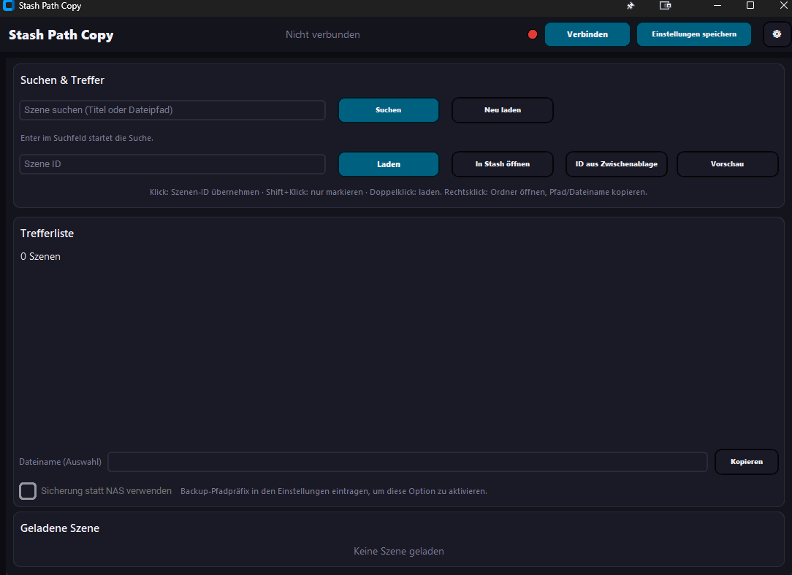This screenshot has width=792, height=575.
Task: Click 'Enter im Suchfeld startet die Suche' hint
Action: pos(87,138)
